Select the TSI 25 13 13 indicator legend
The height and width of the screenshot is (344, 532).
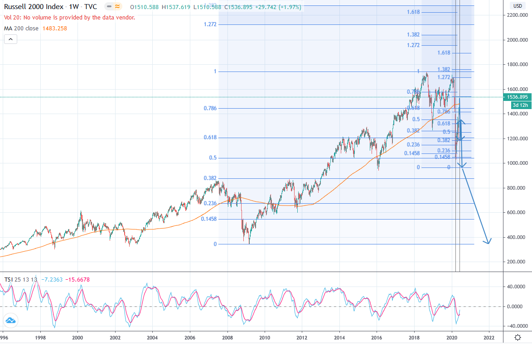(x=21, y=280)
